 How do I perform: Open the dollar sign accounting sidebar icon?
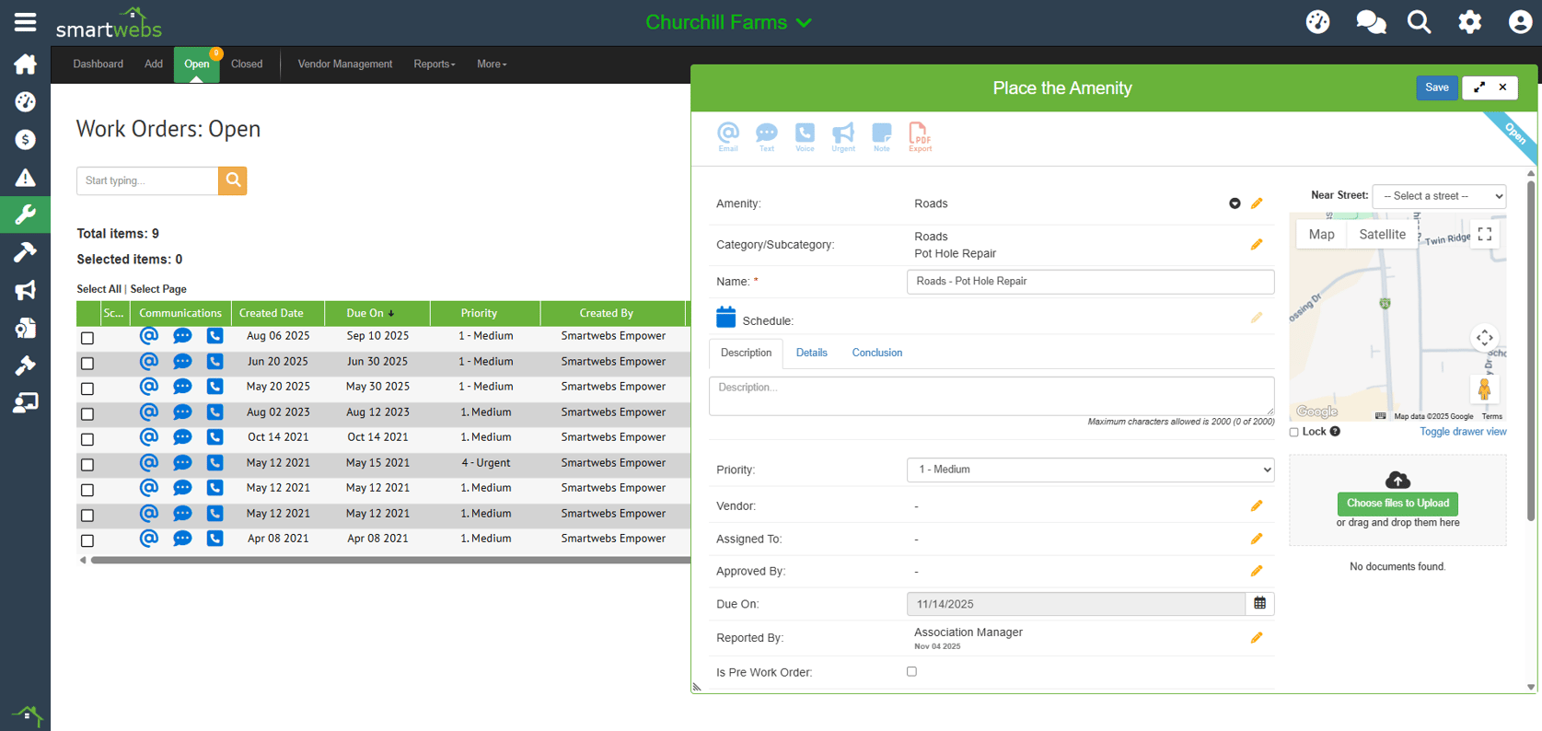[26, 140]
